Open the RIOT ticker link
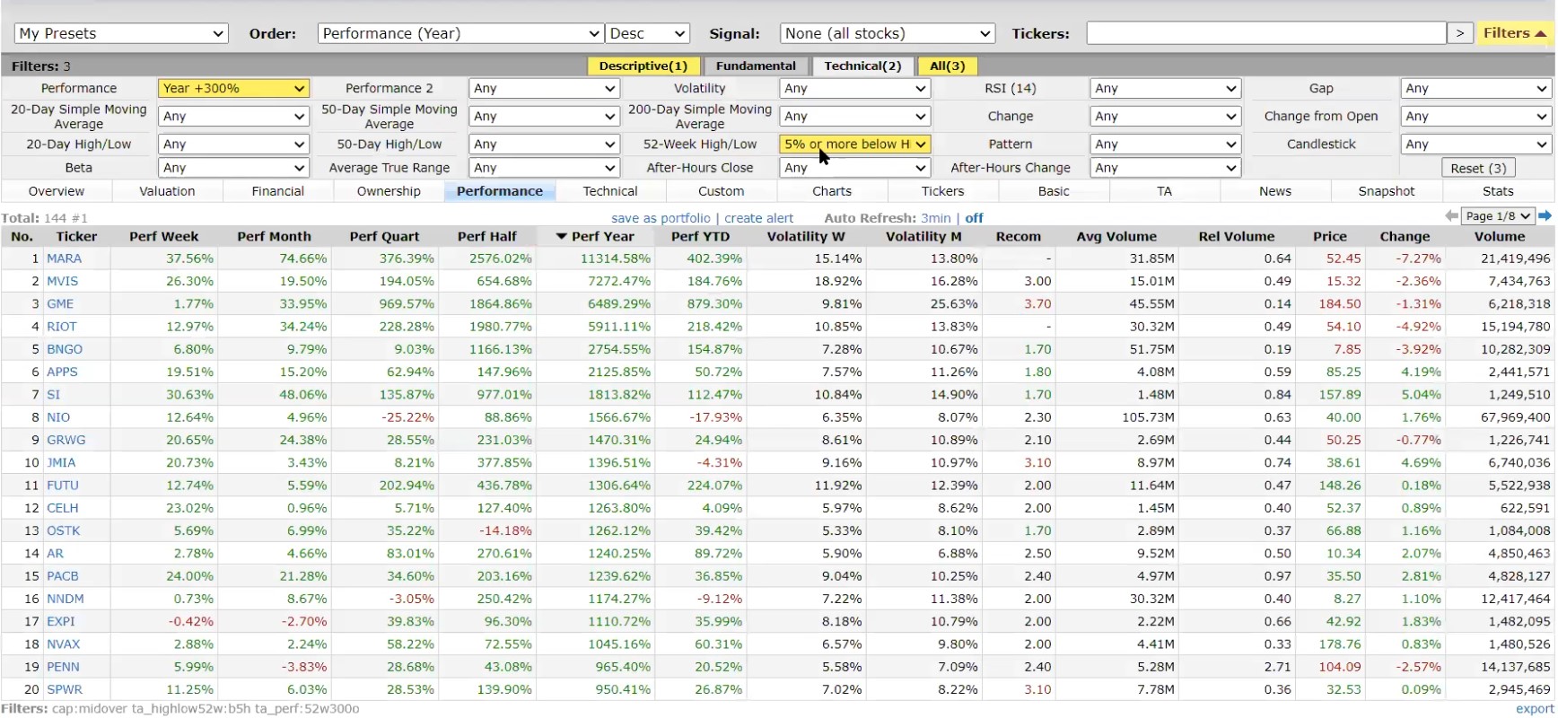1558x718 pixels. pos(61,327)
